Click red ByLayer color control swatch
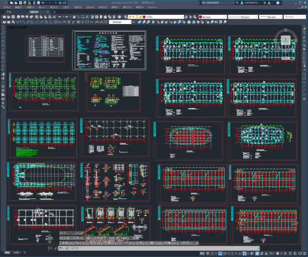Viewport: 308px width, 257px height. (x=200, y=17)
